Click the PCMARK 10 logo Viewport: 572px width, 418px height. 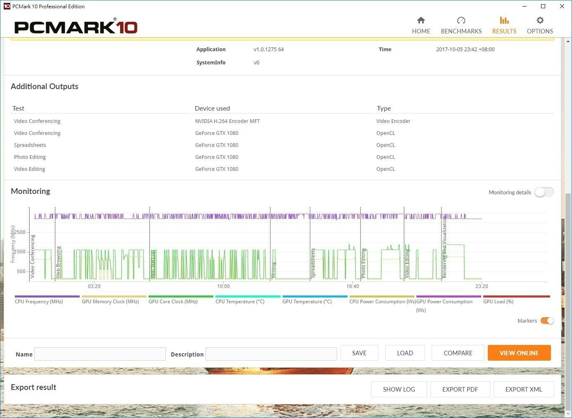click(76, 26)
